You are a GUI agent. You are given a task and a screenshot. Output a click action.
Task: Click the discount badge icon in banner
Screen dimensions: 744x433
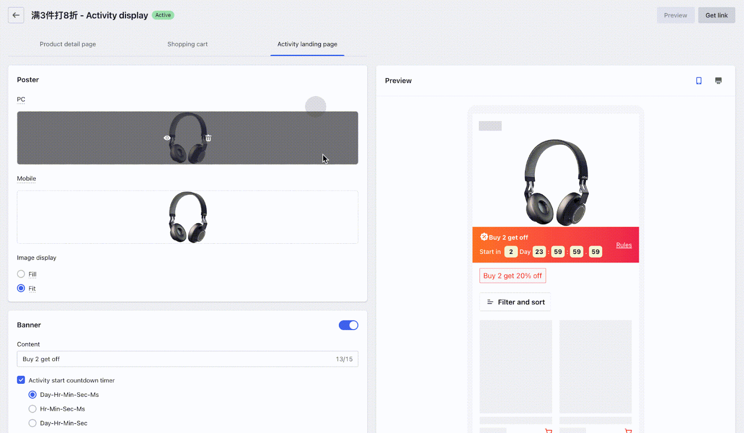point(484,237)
